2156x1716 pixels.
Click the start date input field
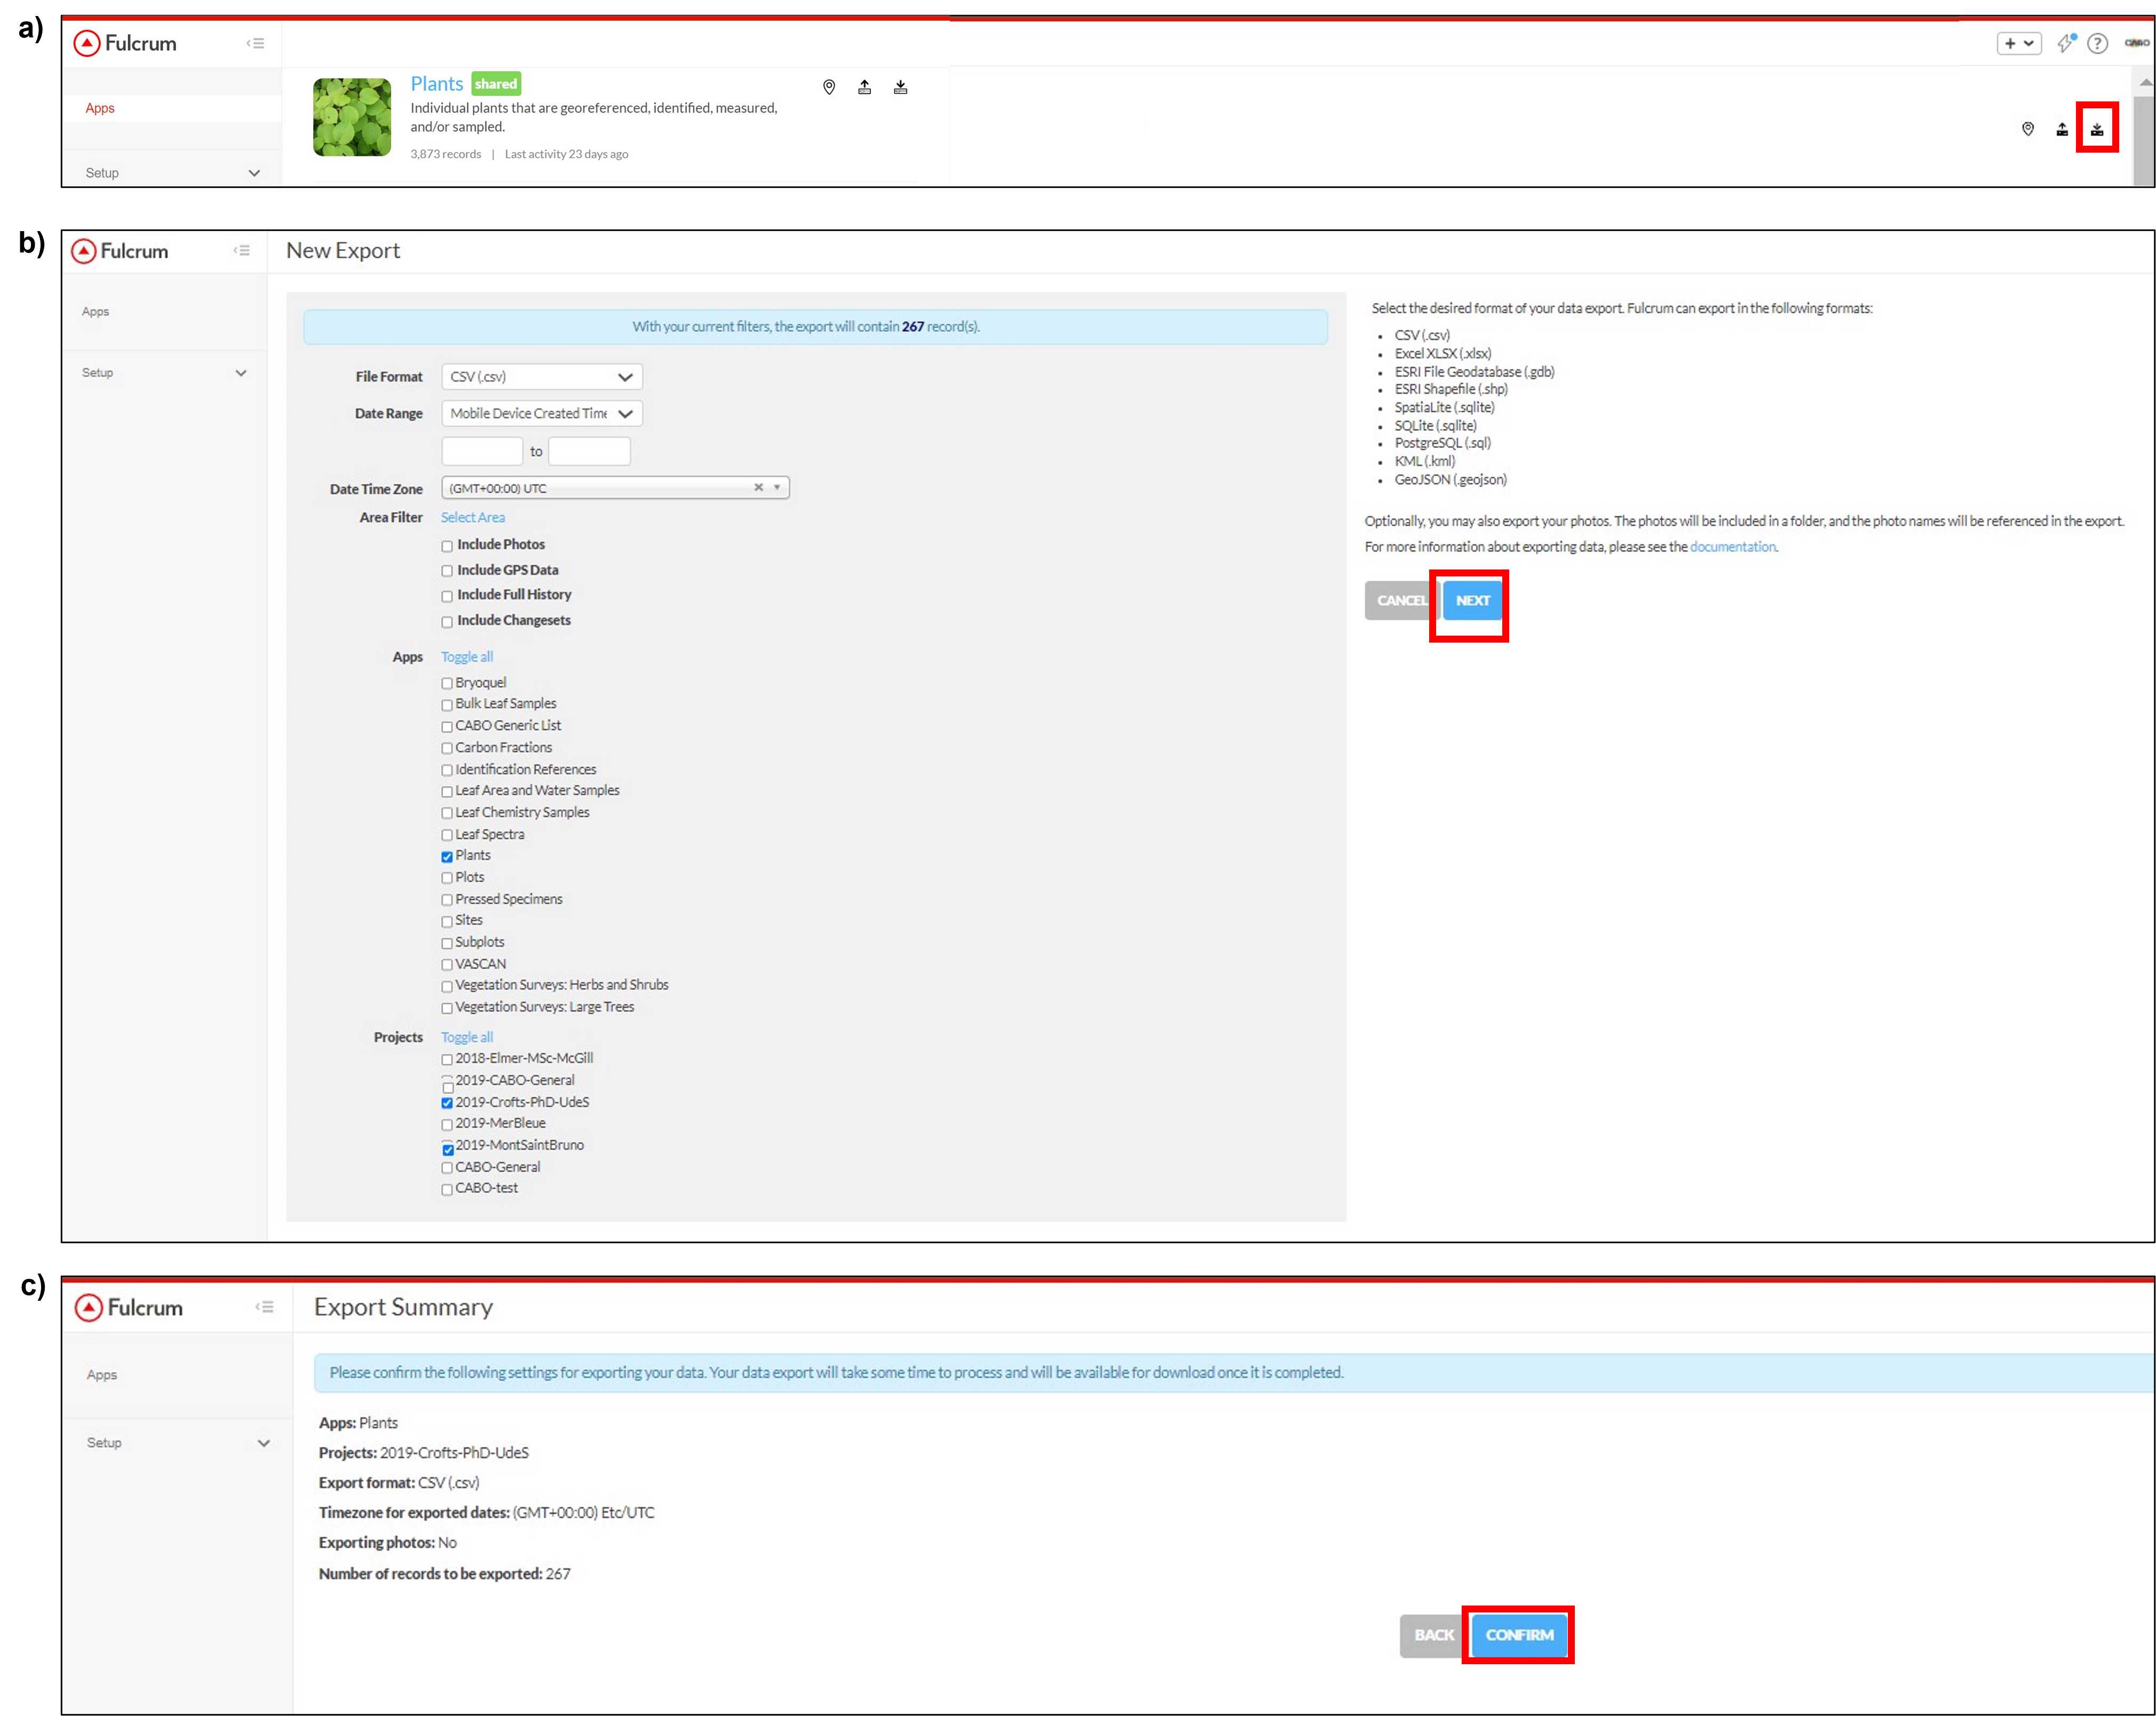click(482, 451)
